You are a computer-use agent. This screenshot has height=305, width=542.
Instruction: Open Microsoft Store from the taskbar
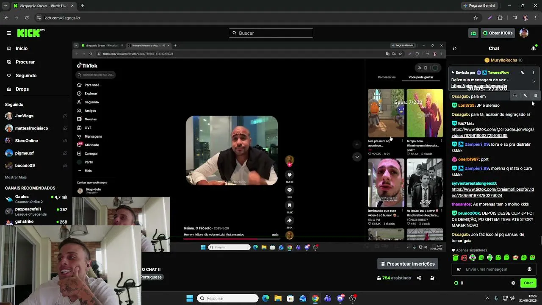pyautogui.click(x=290, y=298)
